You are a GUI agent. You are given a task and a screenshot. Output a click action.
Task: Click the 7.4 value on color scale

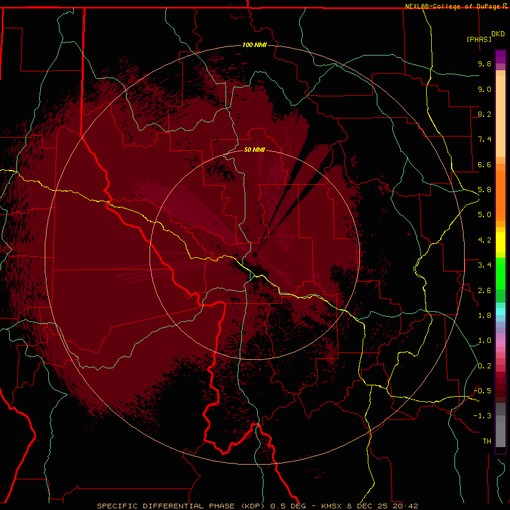pyautogui.click(x=484, y=139)
